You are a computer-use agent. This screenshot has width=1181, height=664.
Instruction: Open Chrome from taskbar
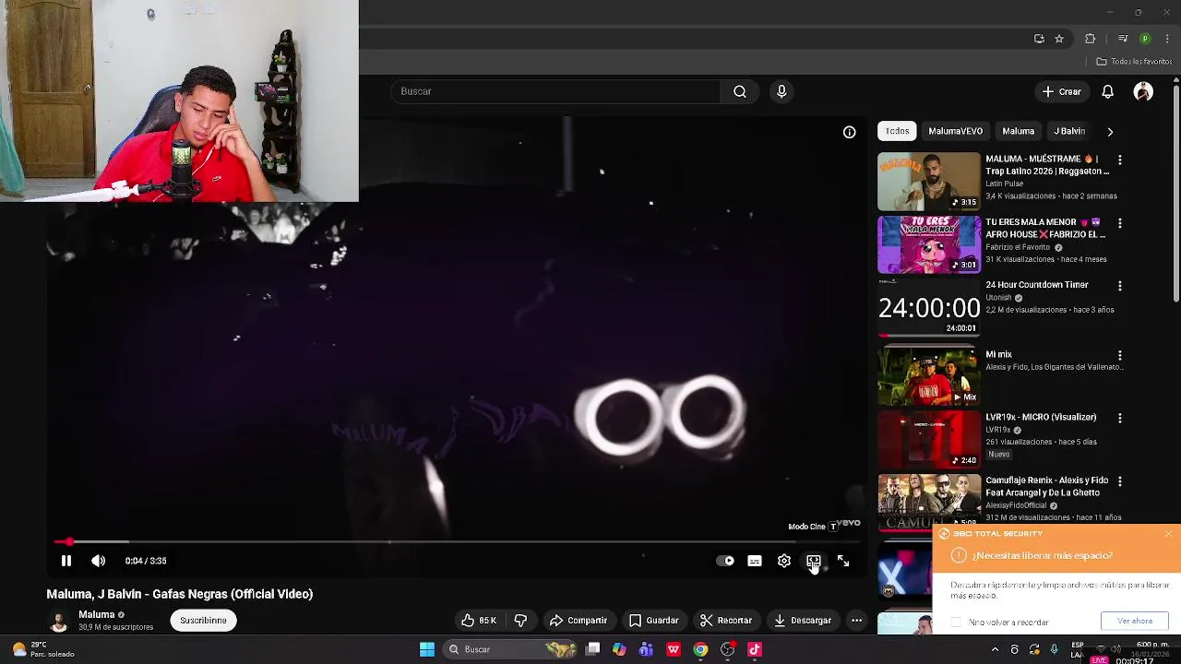(701, 649)
